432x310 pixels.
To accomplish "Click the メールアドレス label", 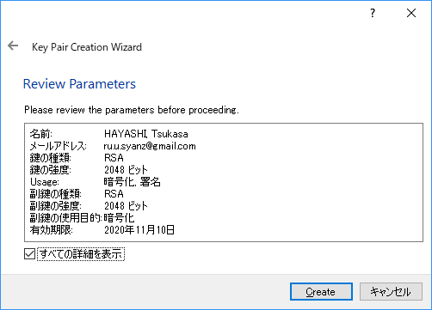I will (x=59, y=146).
